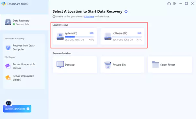Click NTFS label on software (D:) card

pyautogui.click(x=139, y=40)
